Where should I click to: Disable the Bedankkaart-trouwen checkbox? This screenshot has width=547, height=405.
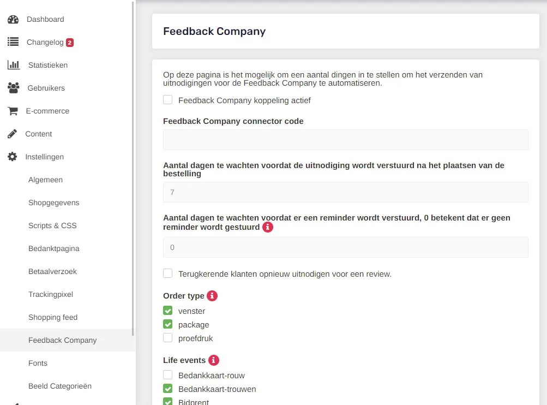167,389
